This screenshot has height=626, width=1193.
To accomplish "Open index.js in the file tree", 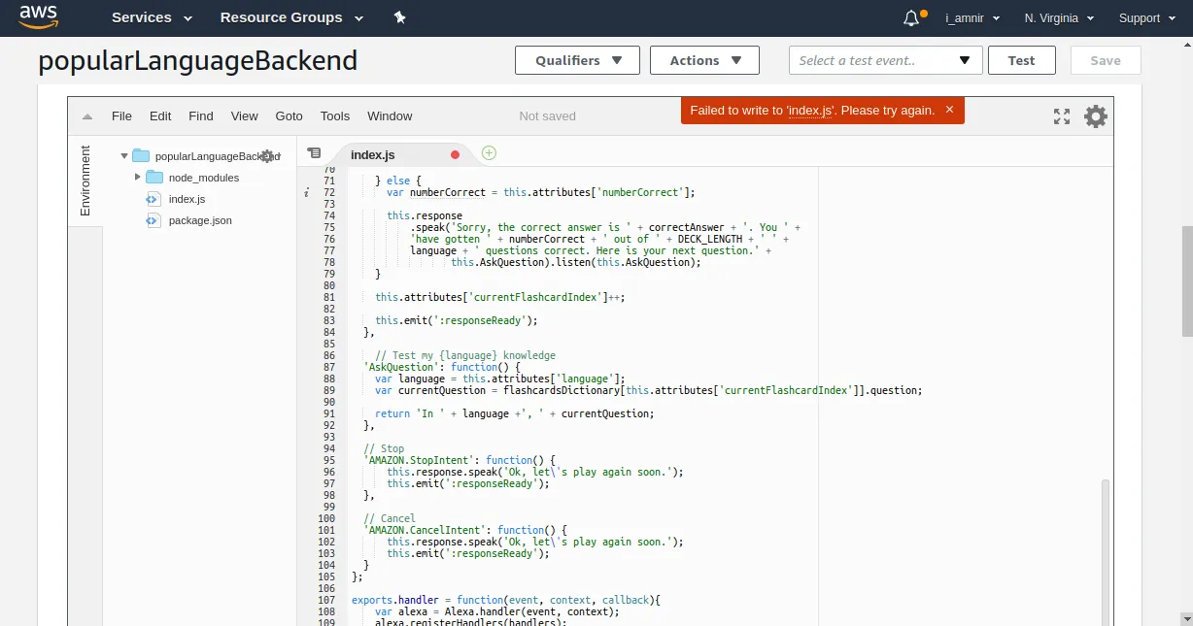I will (187, 199).
